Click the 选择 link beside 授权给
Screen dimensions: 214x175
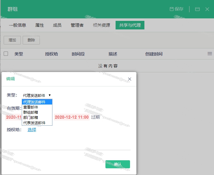point(32,130)
